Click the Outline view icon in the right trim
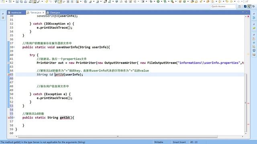257x144 pixels. point(254,18)
